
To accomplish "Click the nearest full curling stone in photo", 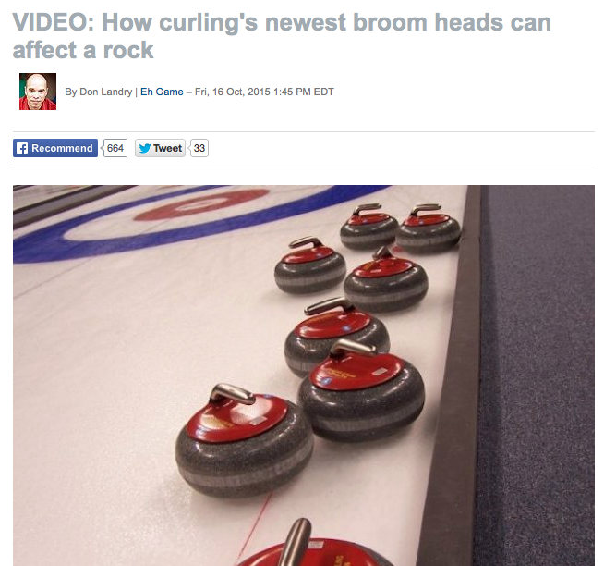I will point(244,440).
